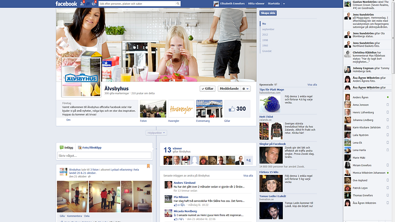This screenshot has height=222, width=395.
Task: Open the Hett i höst Zalando ad
Action: coord(266,117)
